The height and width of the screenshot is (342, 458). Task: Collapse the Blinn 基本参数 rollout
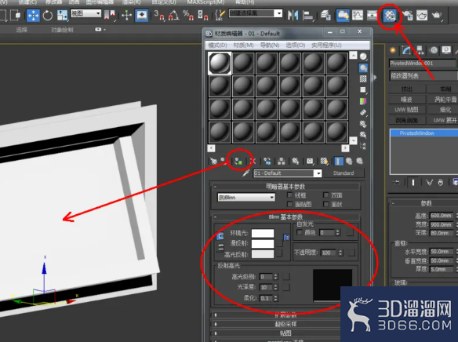click(215, 217)
